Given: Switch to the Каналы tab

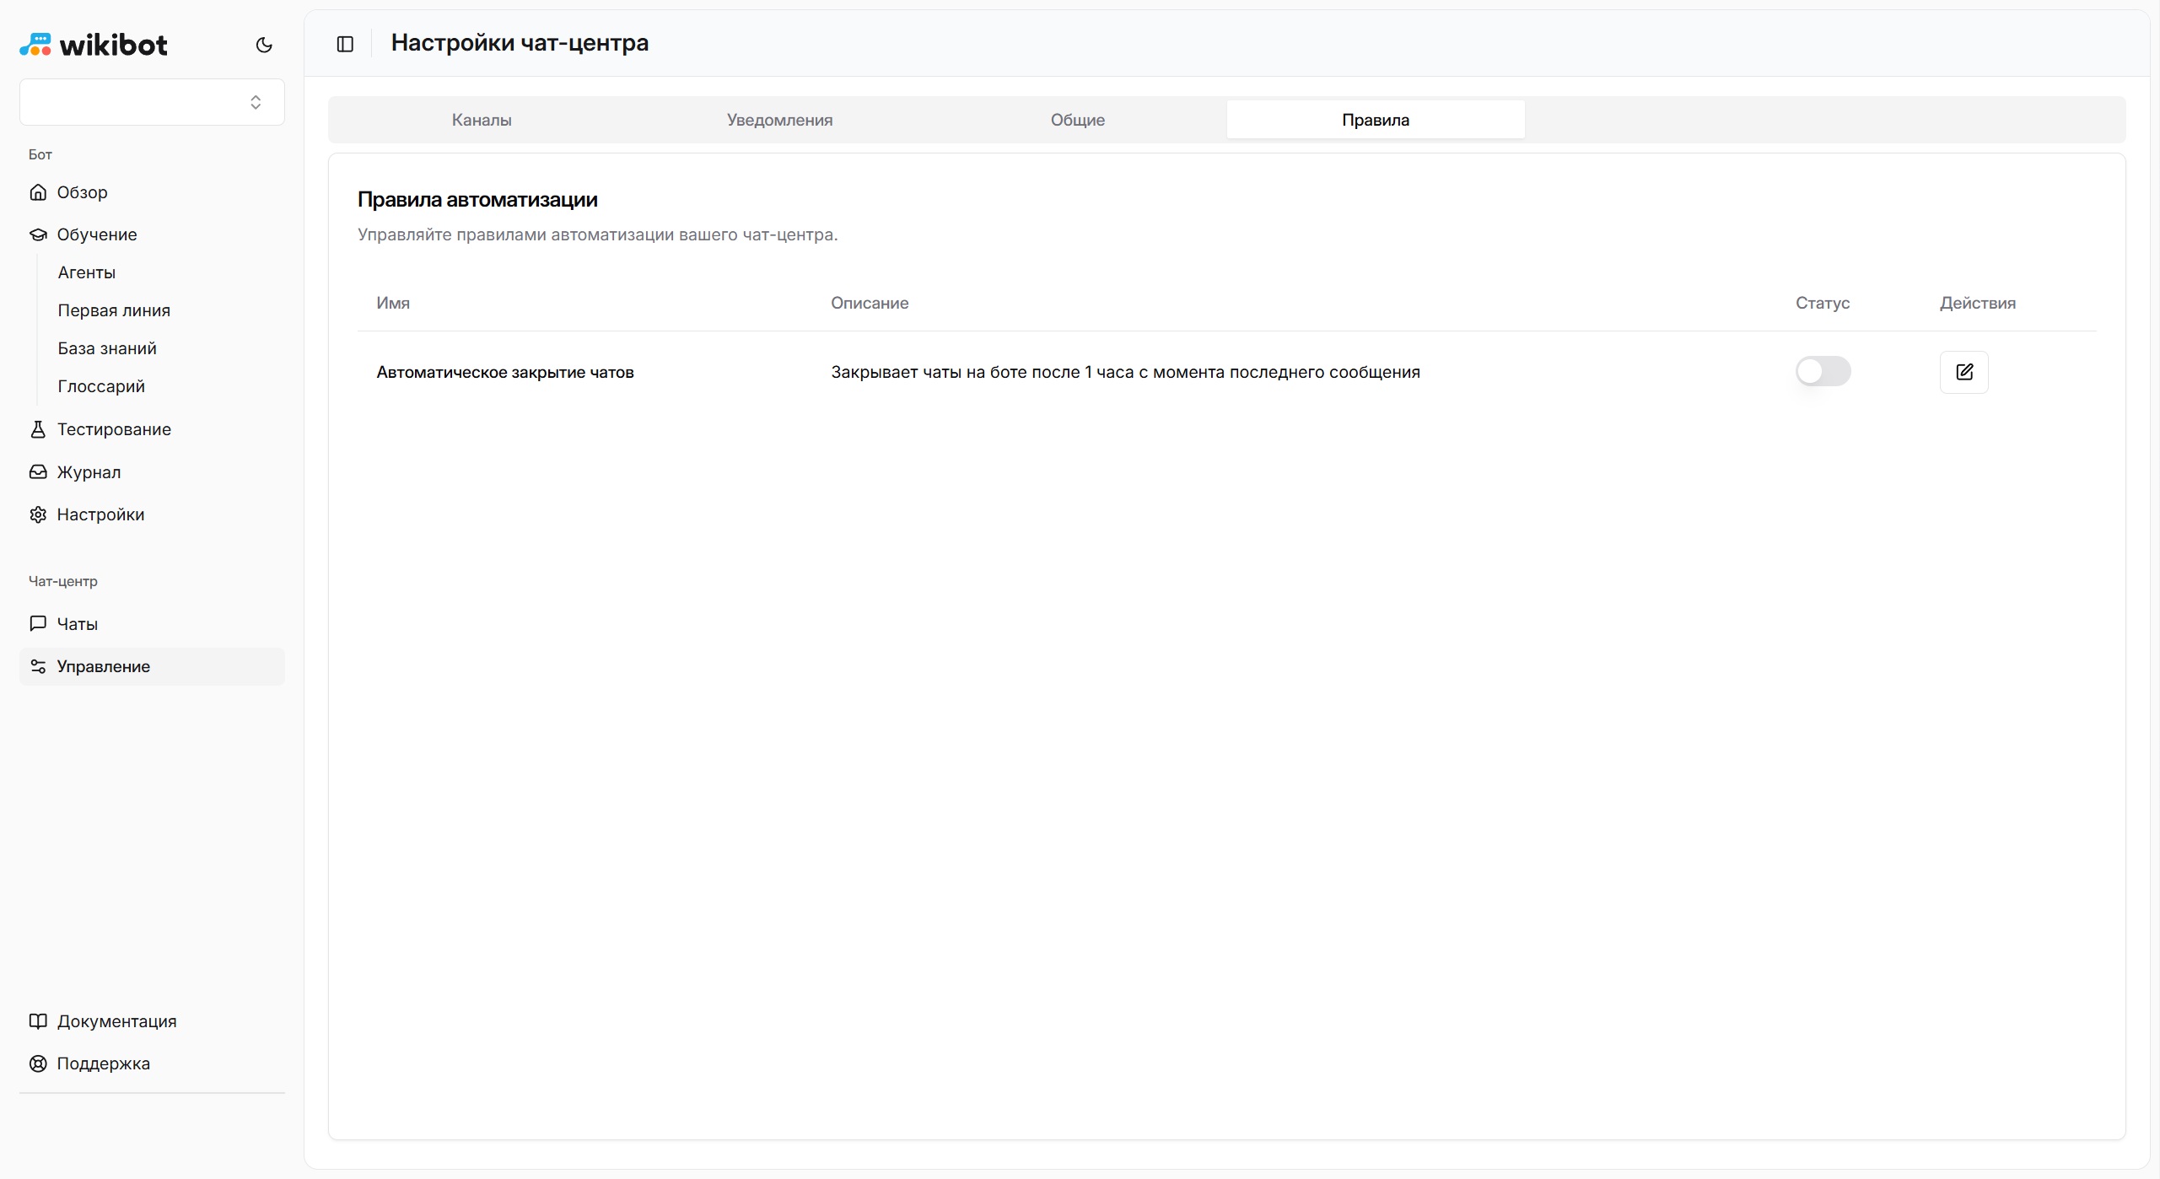Looking at the screenshot, I should pos(482,120).
